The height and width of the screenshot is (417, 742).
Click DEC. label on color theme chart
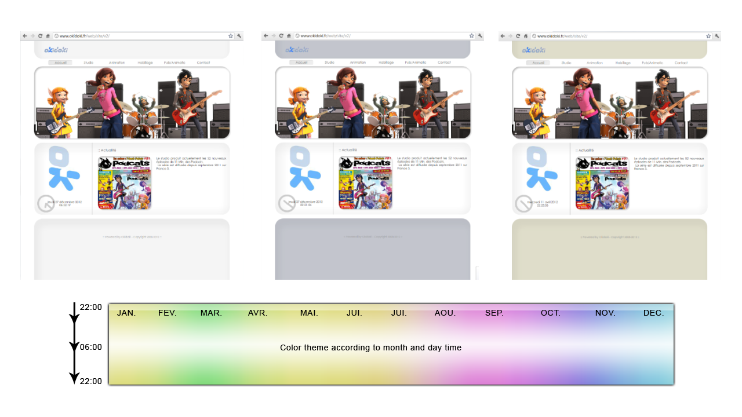[653, 313]
